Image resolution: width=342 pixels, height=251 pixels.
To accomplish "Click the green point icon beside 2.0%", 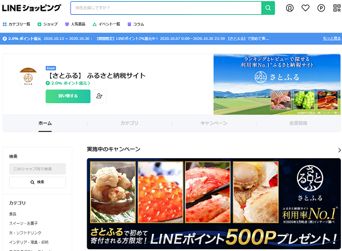I will pos(47,83).
